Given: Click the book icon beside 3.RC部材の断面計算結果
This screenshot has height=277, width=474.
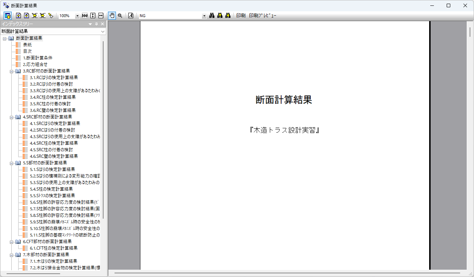Looking at the screenshot, I should [x=18, y=71].
